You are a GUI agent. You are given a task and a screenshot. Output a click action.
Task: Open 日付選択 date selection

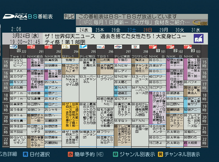(x=40, y=154)
